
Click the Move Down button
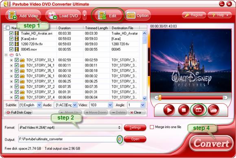click(96, 113)
